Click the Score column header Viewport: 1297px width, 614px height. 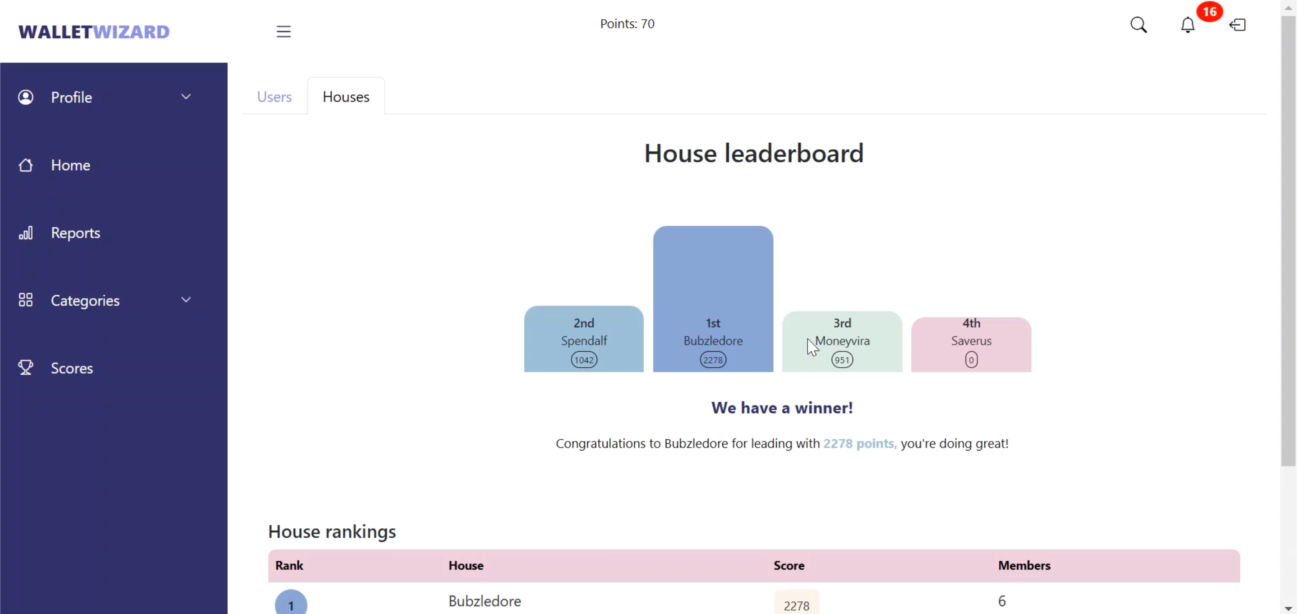[x=788, y=565]
